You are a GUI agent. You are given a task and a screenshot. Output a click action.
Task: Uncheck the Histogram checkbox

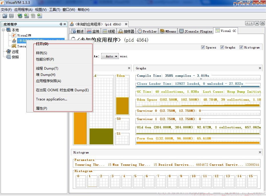tap(241, 47)
